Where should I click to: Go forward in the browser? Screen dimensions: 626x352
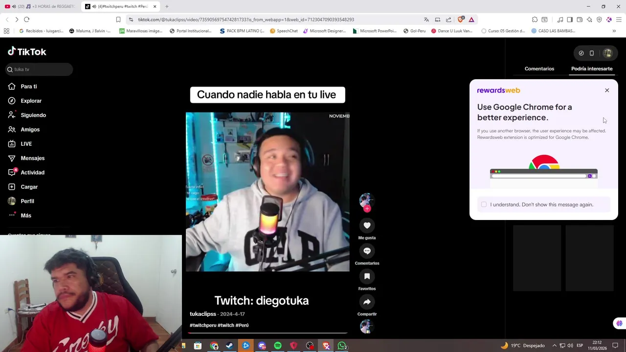click(x=17, y=20)
